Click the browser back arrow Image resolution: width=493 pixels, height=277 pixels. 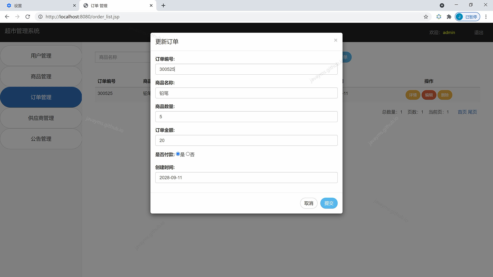[x=7, y=17]
